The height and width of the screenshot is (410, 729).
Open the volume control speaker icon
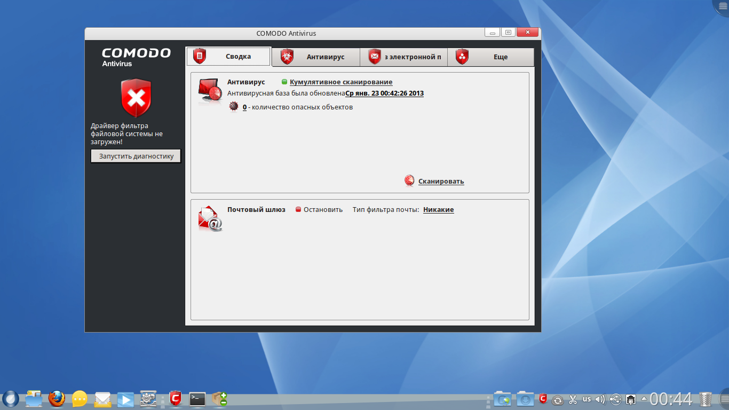600,399
